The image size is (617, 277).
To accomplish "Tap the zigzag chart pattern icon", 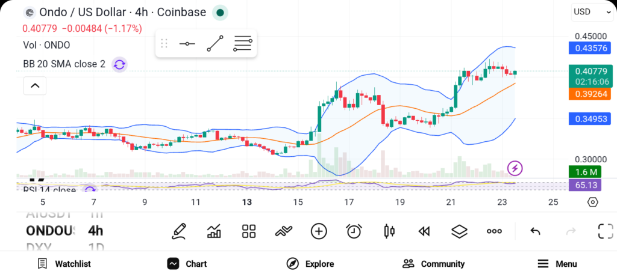I will tap(284, 231).
